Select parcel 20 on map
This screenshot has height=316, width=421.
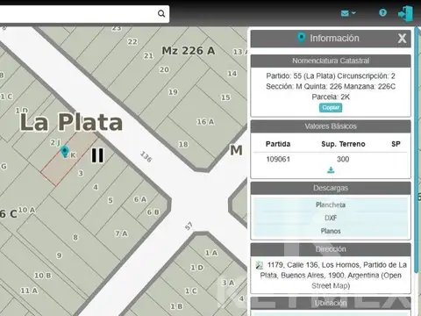164,69
